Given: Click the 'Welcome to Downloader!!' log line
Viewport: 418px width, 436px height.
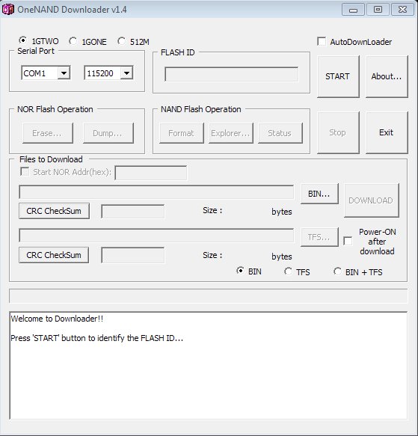Looking at the screenshot, I should (x=57, y=319).
